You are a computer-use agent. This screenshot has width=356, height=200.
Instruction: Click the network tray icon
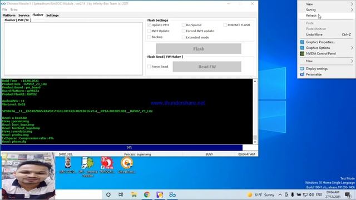point(305,195)
